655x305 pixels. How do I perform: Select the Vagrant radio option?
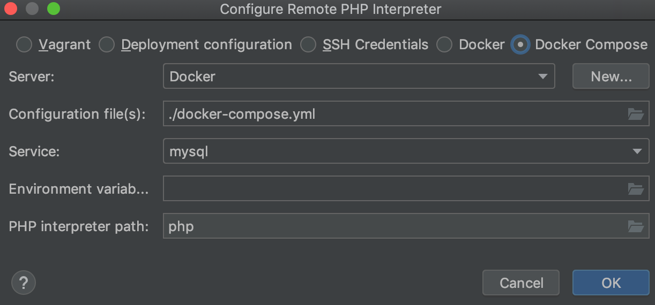(x=24, y=45)
